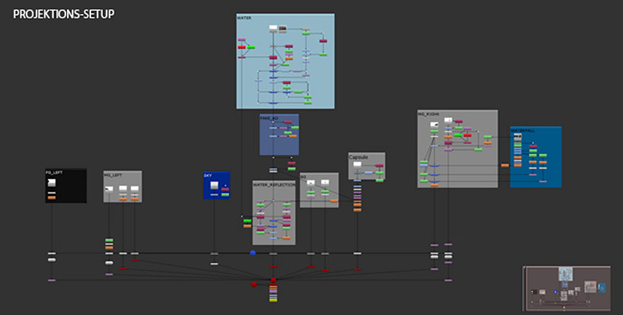Select the MG_LEFT backdrop label
Viewport: 623px width, 315px height.
coord(113,175)
